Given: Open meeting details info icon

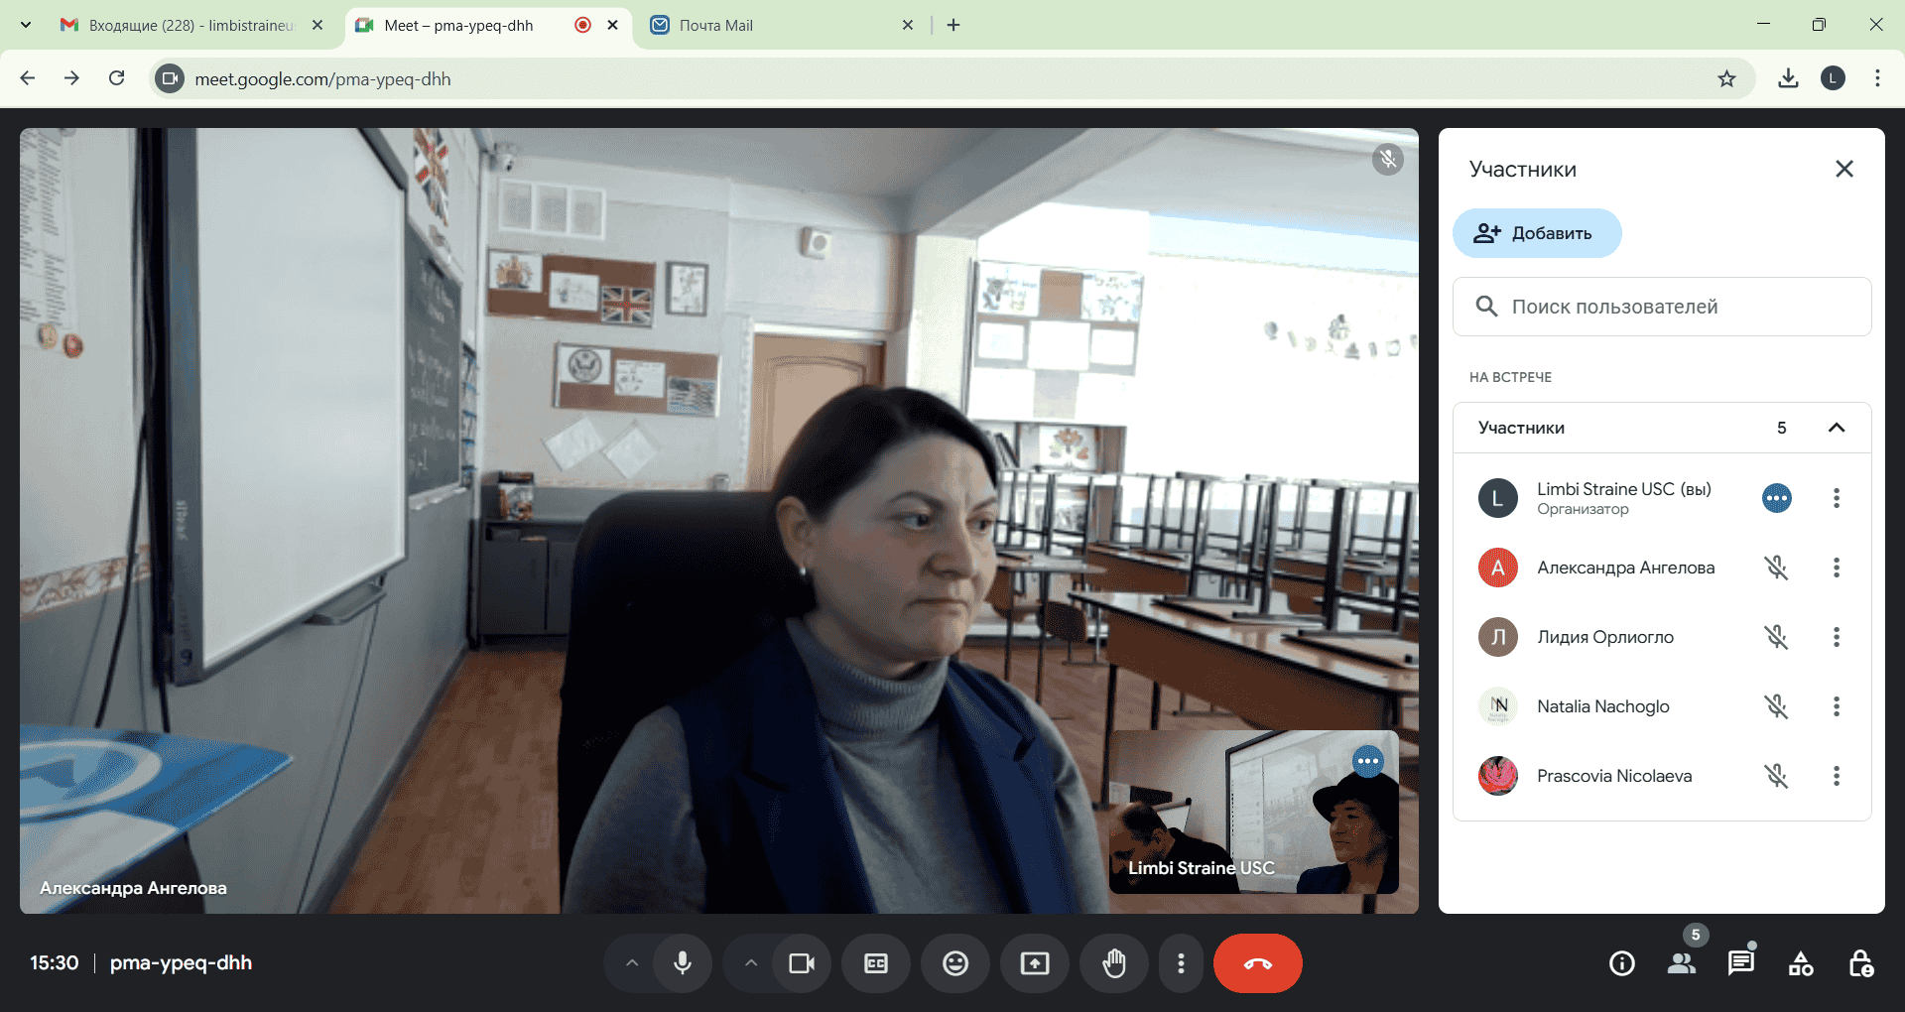Looking at the screenshot, I should click(x=1622, y=963).
